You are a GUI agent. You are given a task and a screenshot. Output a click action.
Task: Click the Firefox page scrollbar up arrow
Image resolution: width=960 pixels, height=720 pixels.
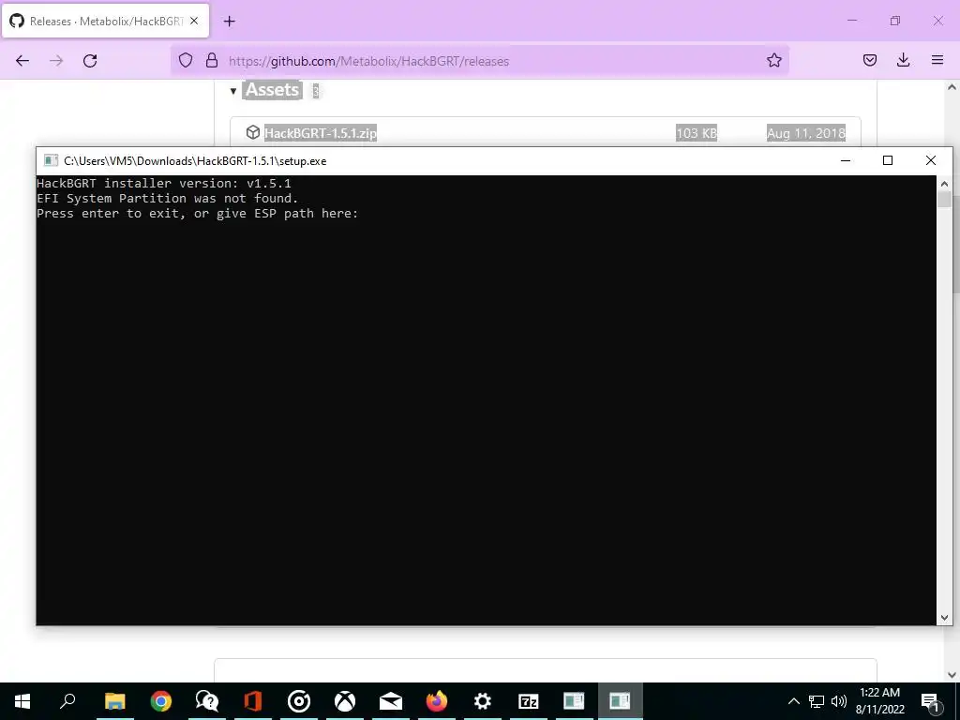coord(952,87)
